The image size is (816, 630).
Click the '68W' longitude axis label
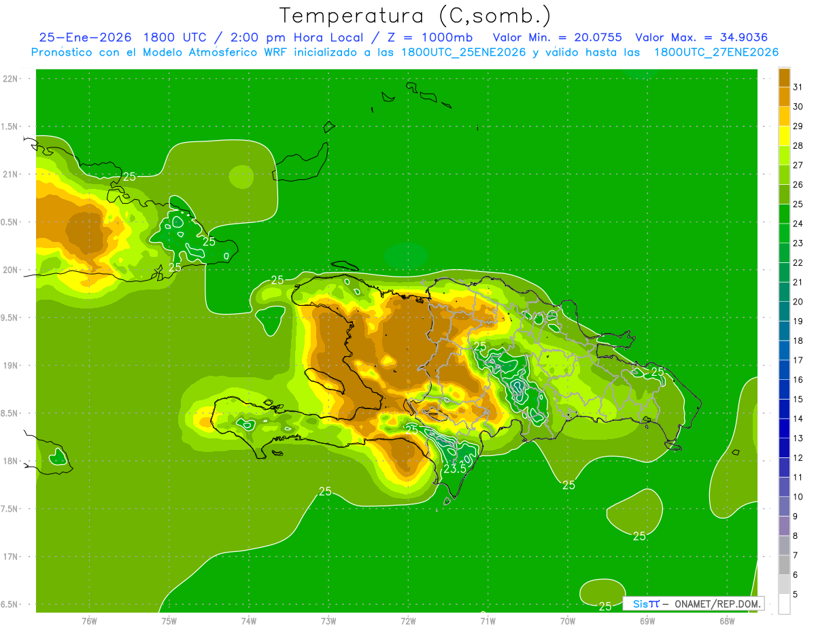point(727,620)
